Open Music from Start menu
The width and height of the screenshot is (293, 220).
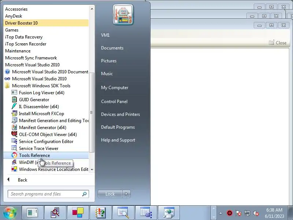click(x=107, y=74)
